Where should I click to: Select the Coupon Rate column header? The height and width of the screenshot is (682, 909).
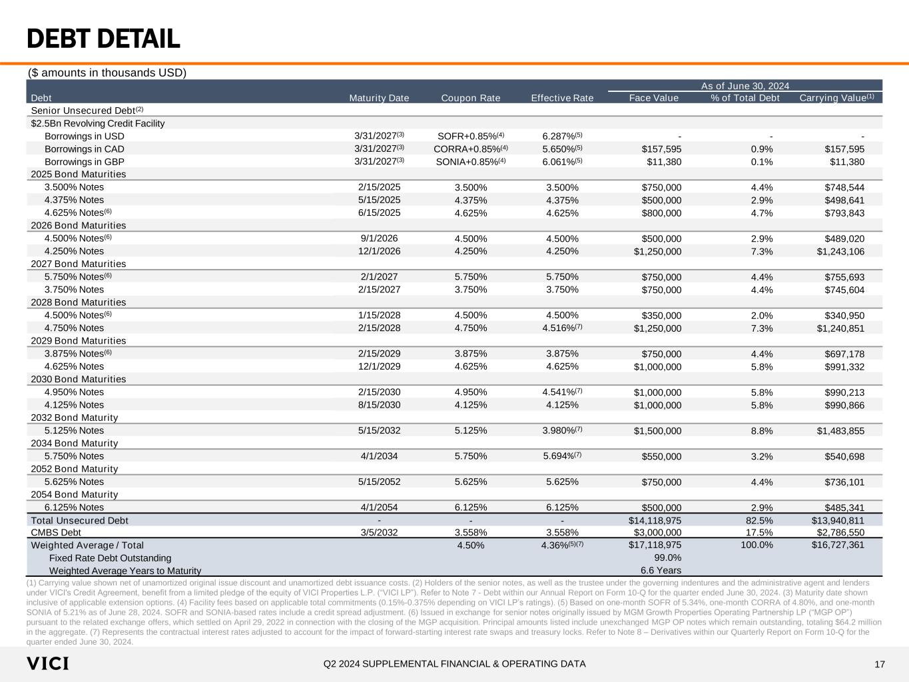470,98
